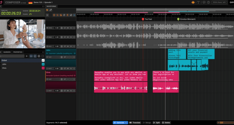The image size is (234, 125).
Task: Click the Generate button
Action: [120, 123]
